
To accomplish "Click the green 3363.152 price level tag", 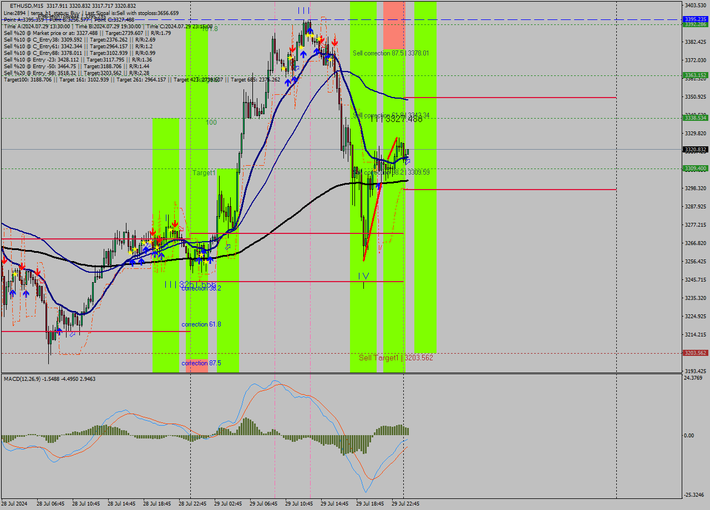I will 695,75.
